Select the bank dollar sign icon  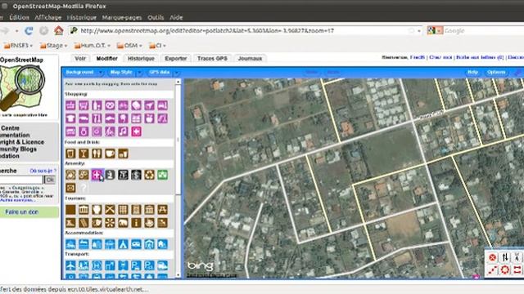pos(136,175)
